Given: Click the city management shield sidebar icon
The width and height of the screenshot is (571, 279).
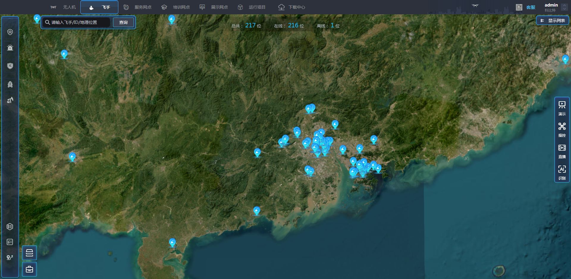Looking at the screenshot, I should coord(10,66).
